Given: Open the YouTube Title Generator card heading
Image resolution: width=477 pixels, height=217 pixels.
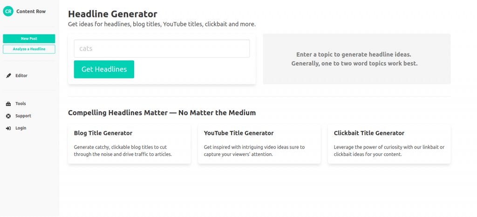Looking at the screenshot, I should click(239, 133).
